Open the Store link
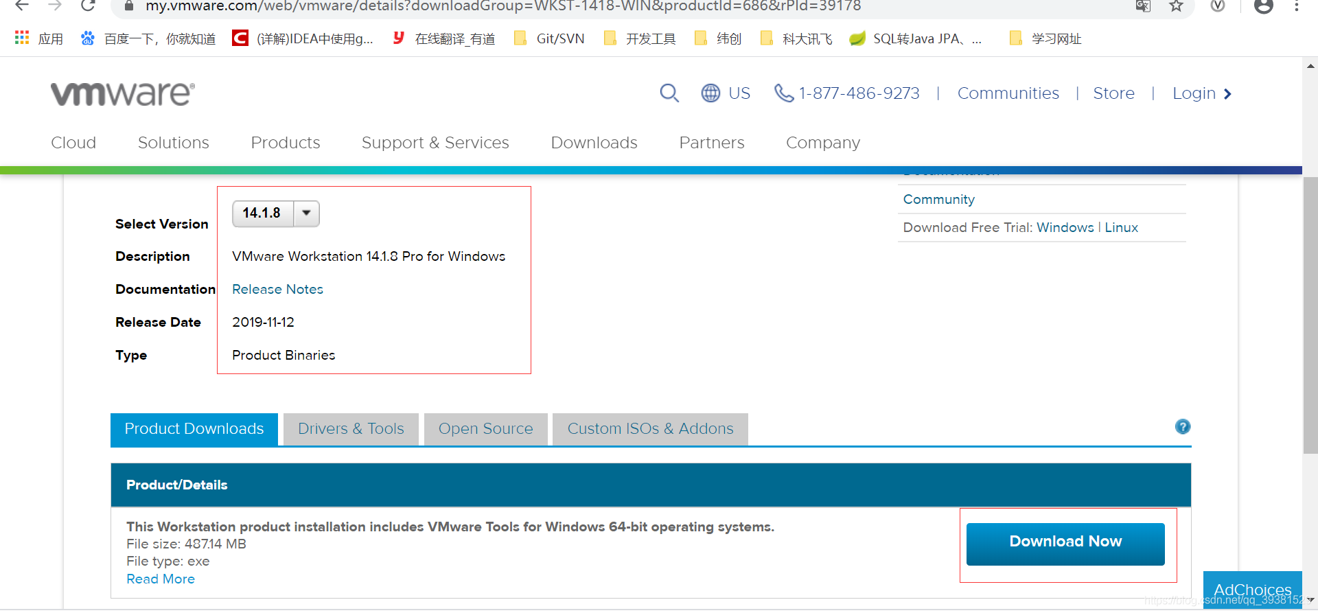This screenshot has height=613, width=1318. 1113,93
